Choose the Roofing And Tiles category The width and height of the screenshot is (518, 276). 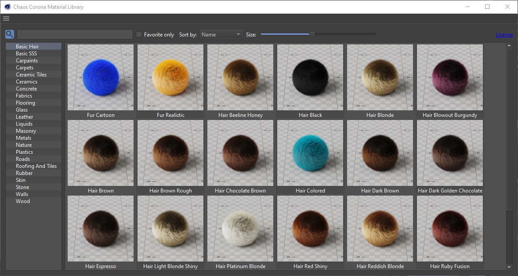33,166
